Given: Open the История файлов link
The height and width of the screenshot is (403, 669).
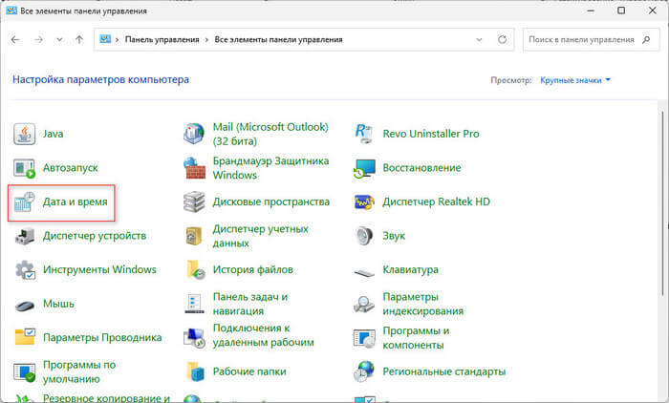Looking at the screenshot, I should 252,270.
